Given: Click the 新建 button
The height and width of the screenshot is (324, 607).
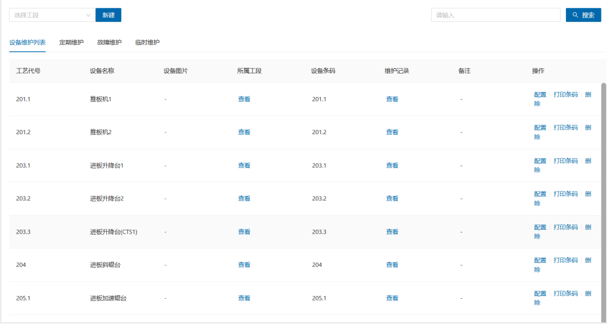Looking at the screenshot, I should pyautogui.click(x=108, y=15).
